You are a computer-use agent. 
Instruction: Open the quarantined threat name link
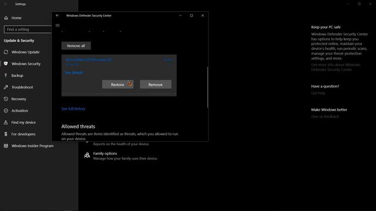[x=89, y=60]
